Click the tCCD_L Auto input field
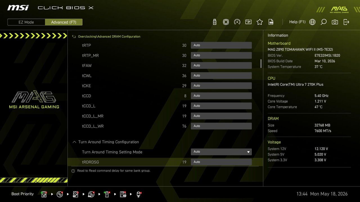Viewport: 360px width, 202px height. (x=221, y=106)
